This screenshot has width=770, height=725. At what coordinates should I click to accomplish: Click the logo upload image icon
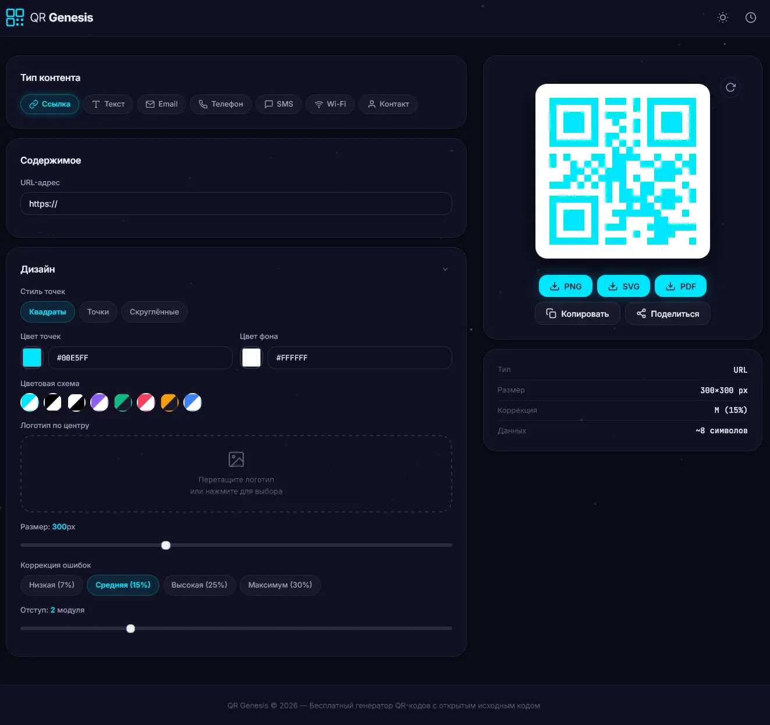[236, 459]
